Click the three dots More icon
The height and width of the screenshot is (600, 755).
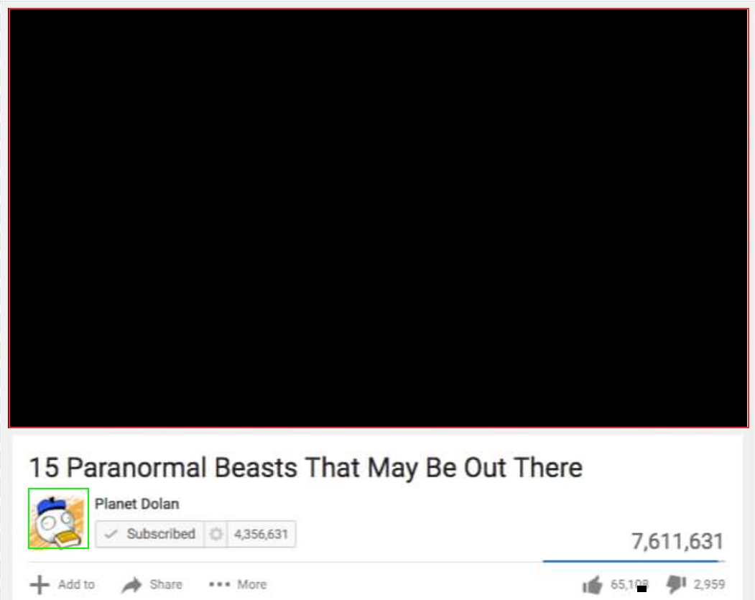tap(219, 585)
